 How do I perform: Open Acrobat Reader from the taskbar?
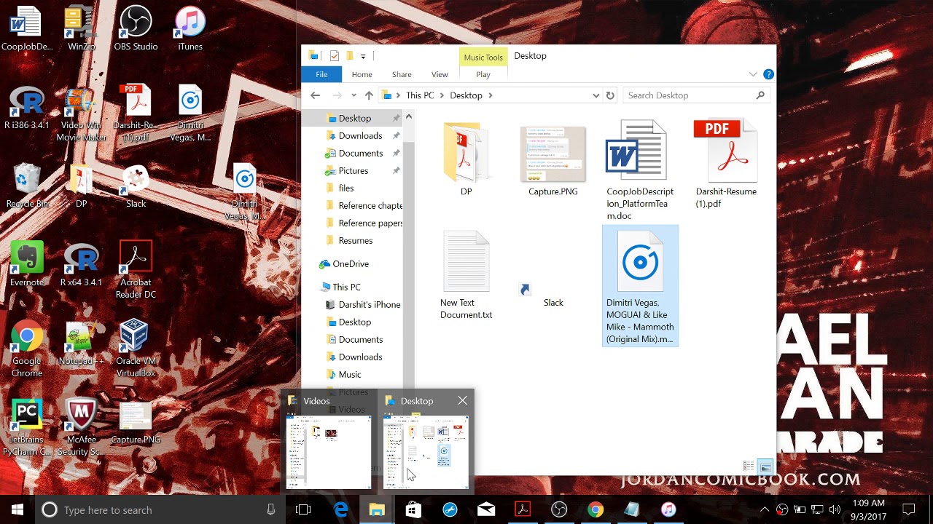[523, 510]
